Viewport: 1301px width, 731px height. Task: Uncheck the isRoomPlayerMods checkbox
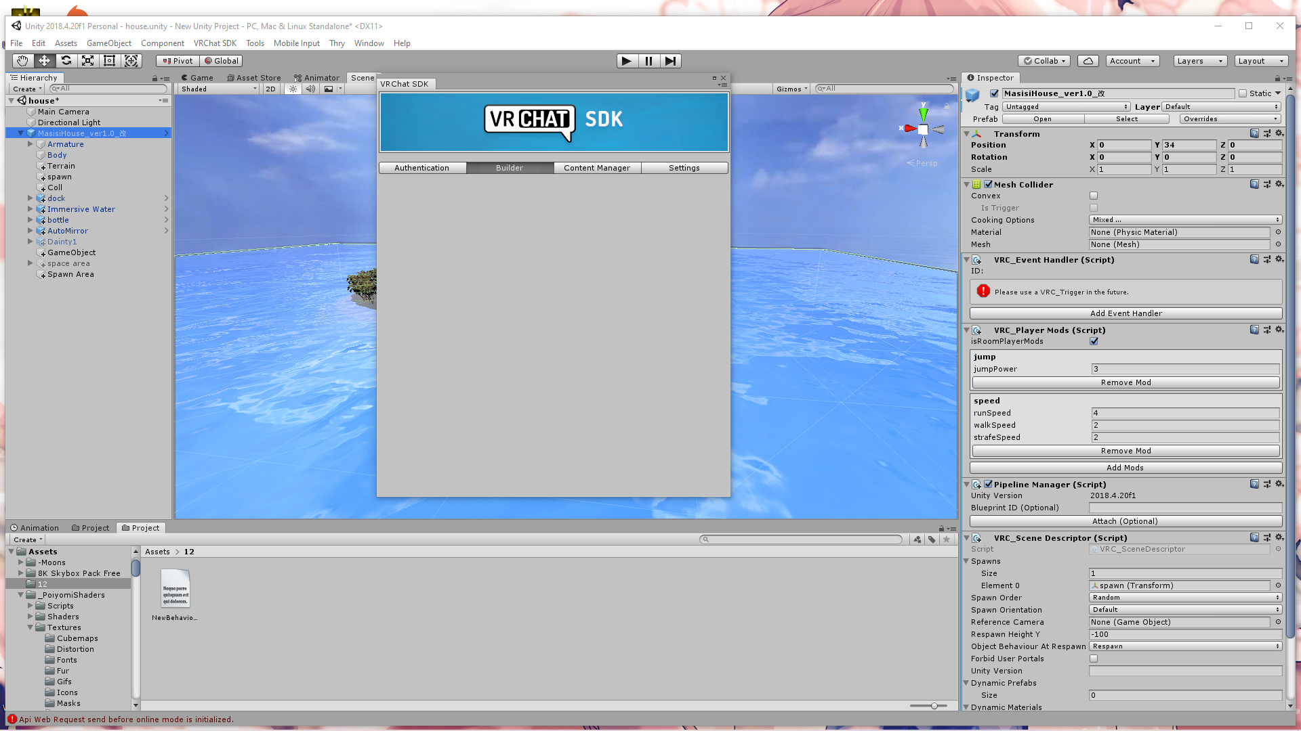coord(1094,341)
